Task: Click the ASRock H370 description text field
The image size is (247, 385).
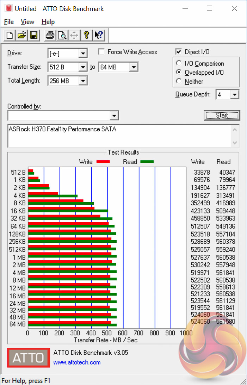Action: click(119, 136)
